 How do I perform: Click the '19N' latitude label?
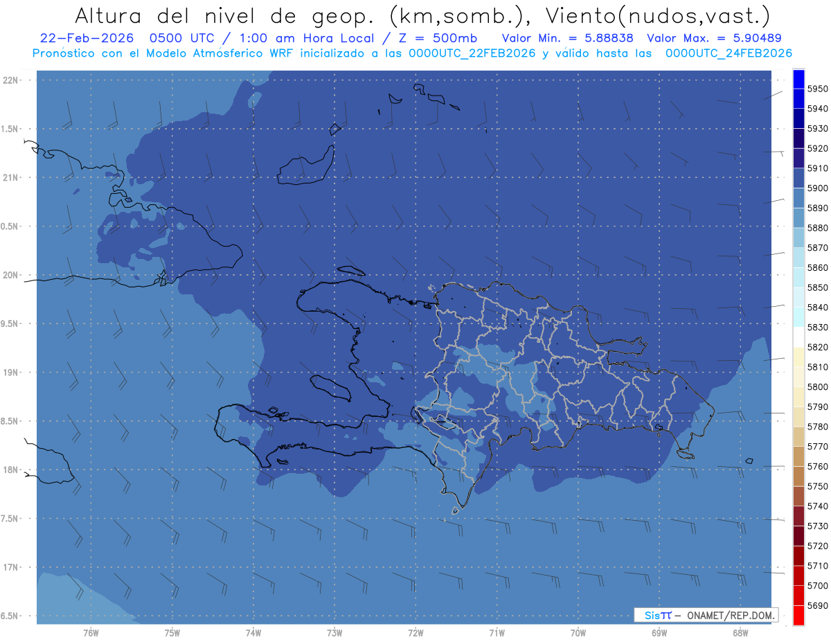(10, 373)
